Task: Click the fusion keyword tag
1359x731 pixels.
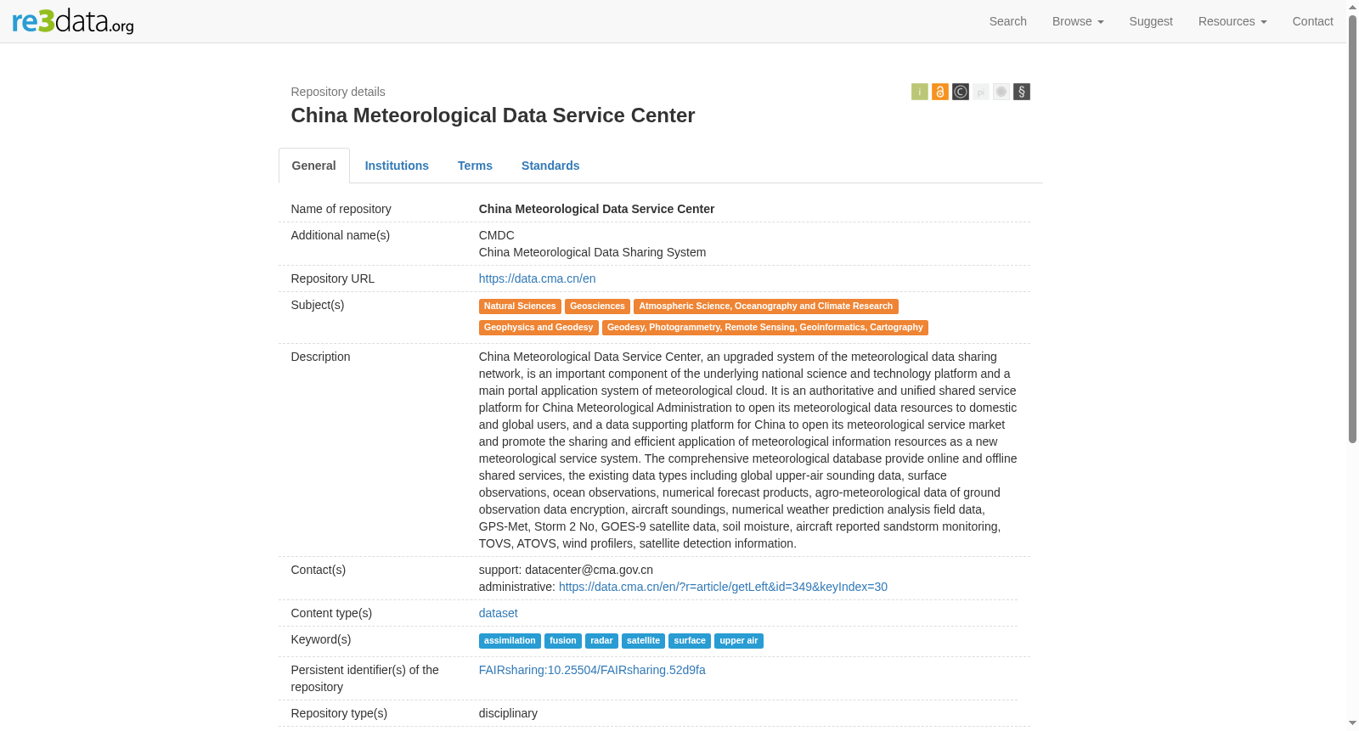Action: click(x=563, y=641)
